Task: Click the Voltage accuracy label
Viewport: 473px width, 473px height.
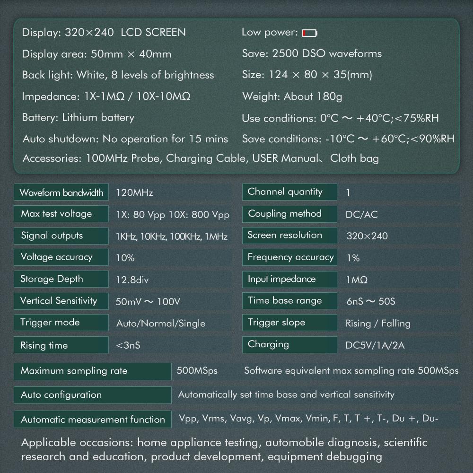Action: coord(61,257)
